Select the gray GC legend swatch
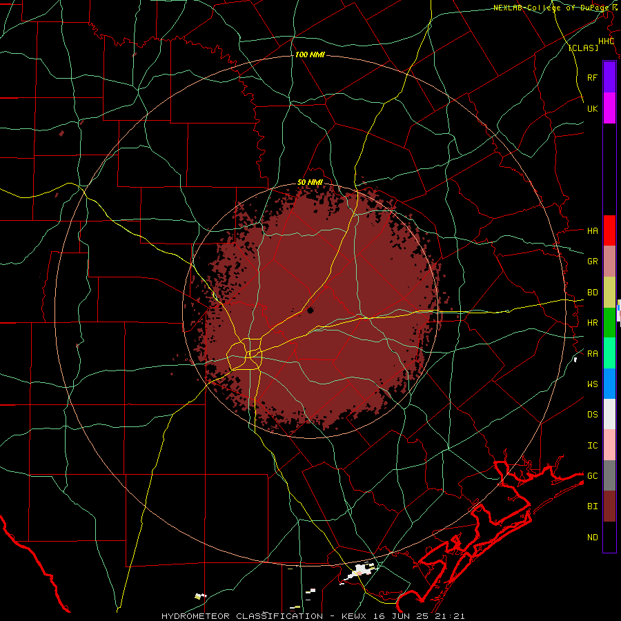The height and width of the screenshot is (621, 621). 609,475
